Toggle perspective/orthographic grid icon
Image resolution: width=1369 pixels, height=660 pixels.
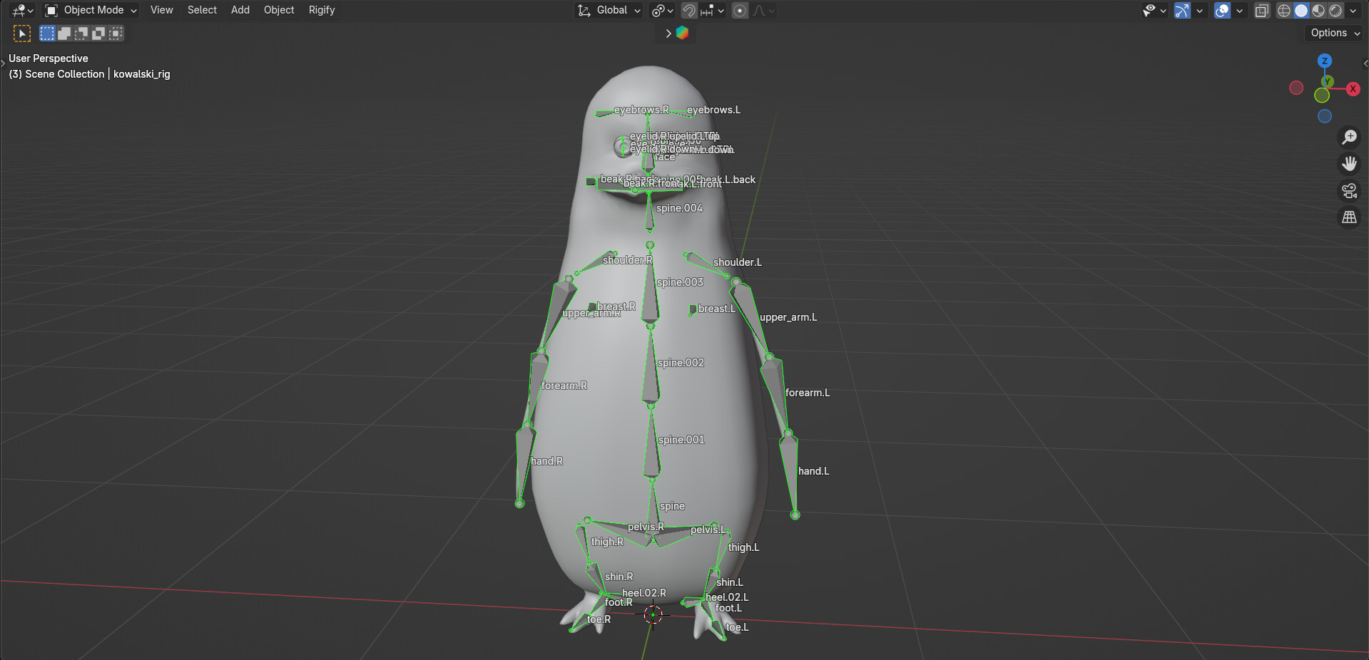[x=1349, y=217]
